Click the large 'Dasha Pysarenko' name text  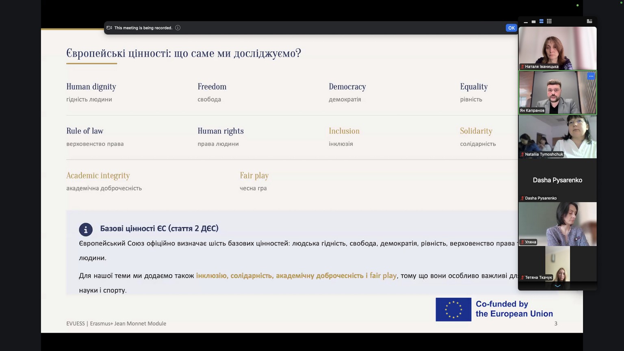(x=557, y=180)
